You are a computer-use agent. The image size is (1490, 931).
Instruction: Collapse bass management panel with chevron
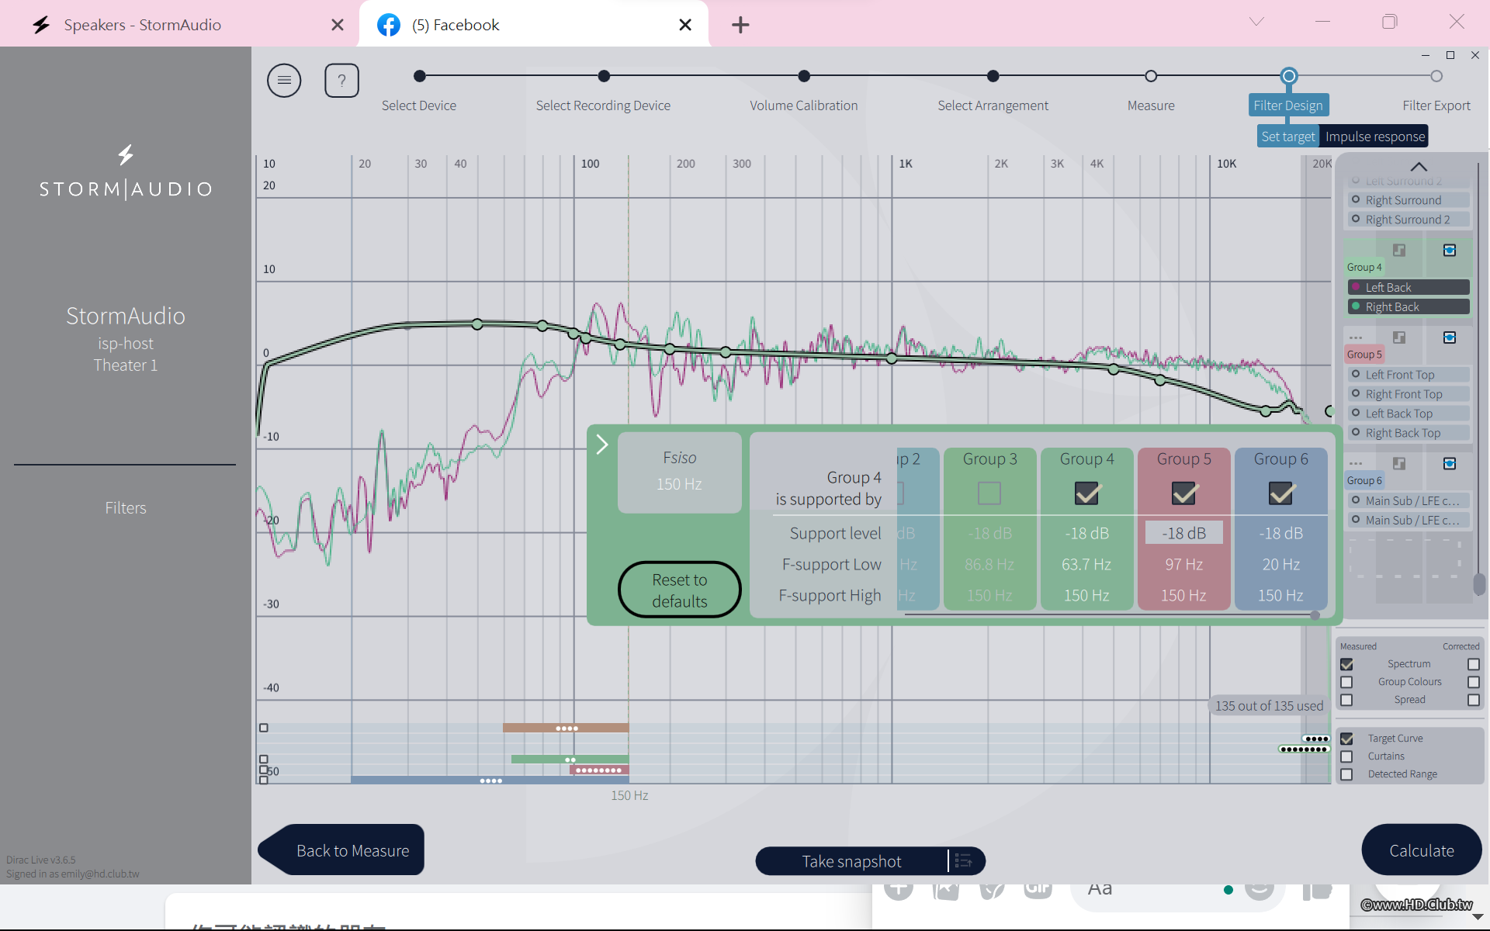pos(601,445)
